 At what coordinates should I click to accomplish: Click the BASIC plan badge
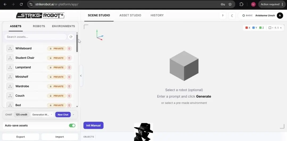click(247, 16)
